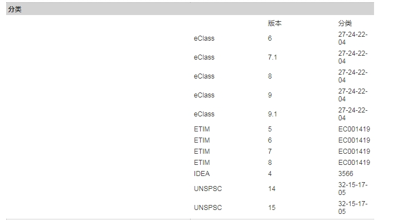The image size is (393, 220).
Task: Click the IDEA classification label
Action: click(202, 174)
